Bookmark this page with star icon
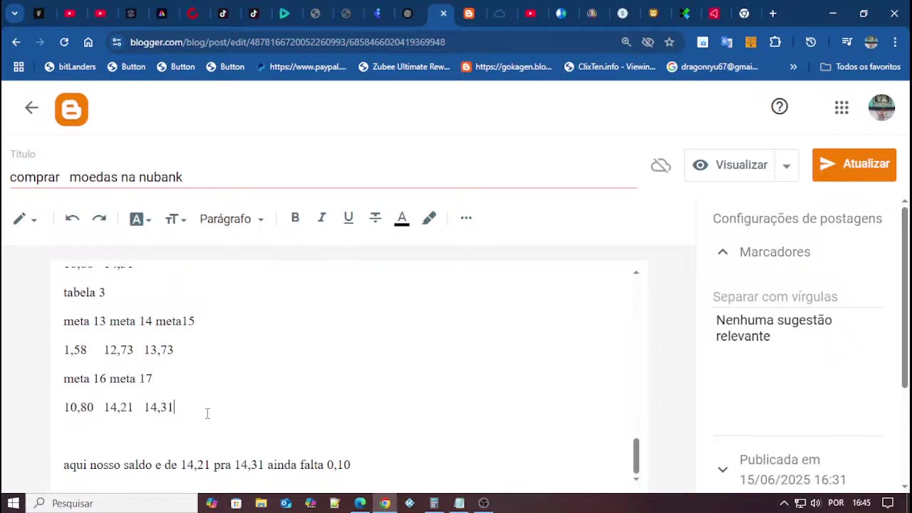Image resolution: width=912 pixels, height=513 pixels. pos(669,42)
